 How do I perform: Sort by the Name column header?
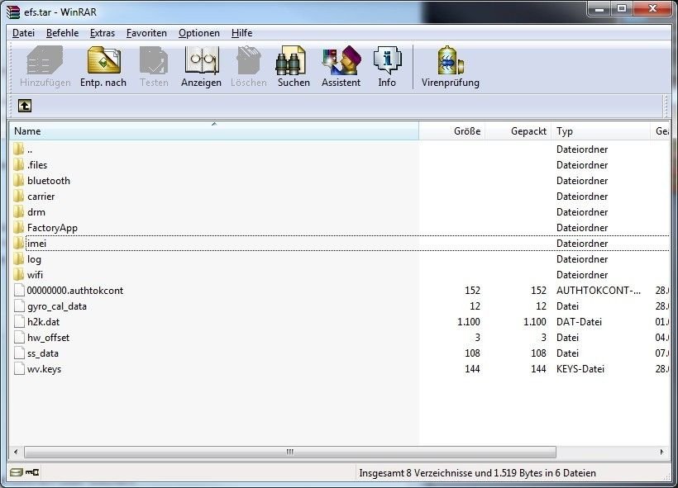click(x=214, y=130)
